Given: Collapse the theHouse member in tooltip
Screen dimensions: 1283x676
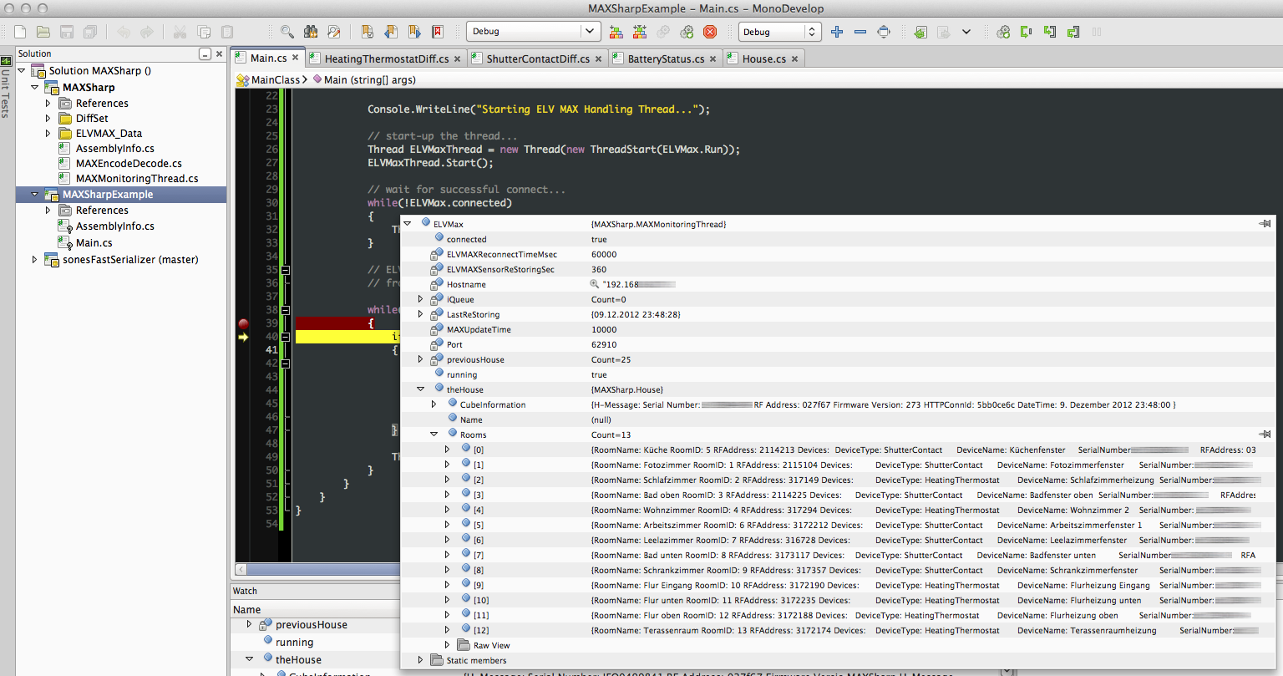Looking at the screenshot, I should pos(420,389).
